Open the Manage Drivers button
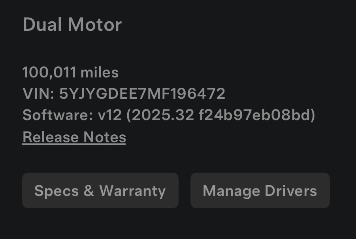 [x=260, y=191]
